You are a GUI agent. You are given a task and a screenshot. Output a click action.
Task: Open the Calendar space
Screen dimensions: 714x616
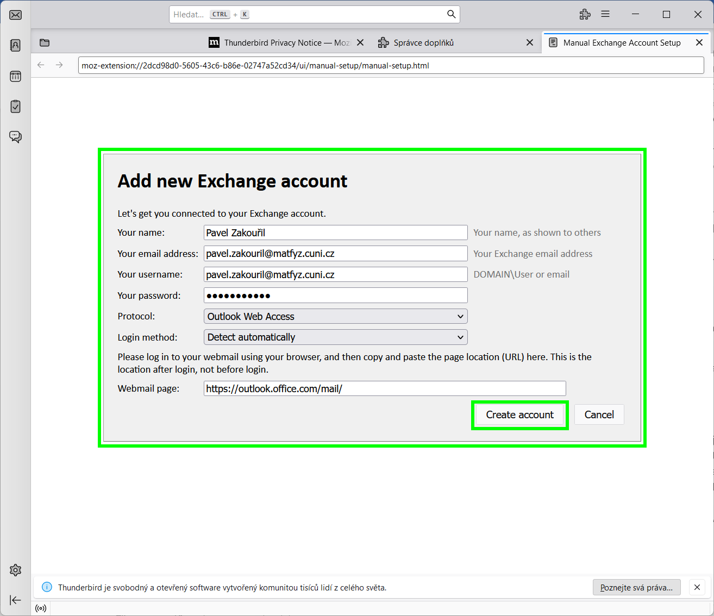coord(16,76)
